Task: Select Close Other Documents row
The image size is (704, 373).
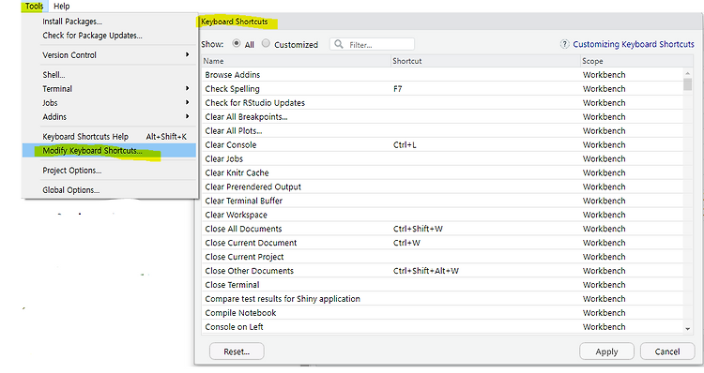Action: [442, 271]
